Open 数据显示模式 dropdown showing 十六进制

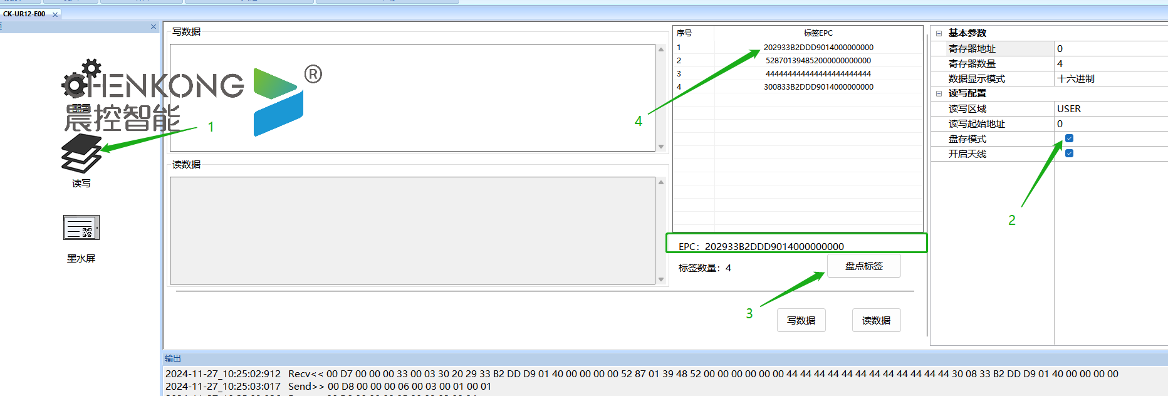[x=1109, y=79]
